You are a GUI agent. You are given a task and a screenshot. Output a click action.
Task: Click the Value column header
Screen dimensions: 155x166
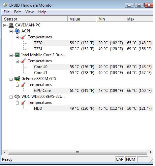point(82,19)
